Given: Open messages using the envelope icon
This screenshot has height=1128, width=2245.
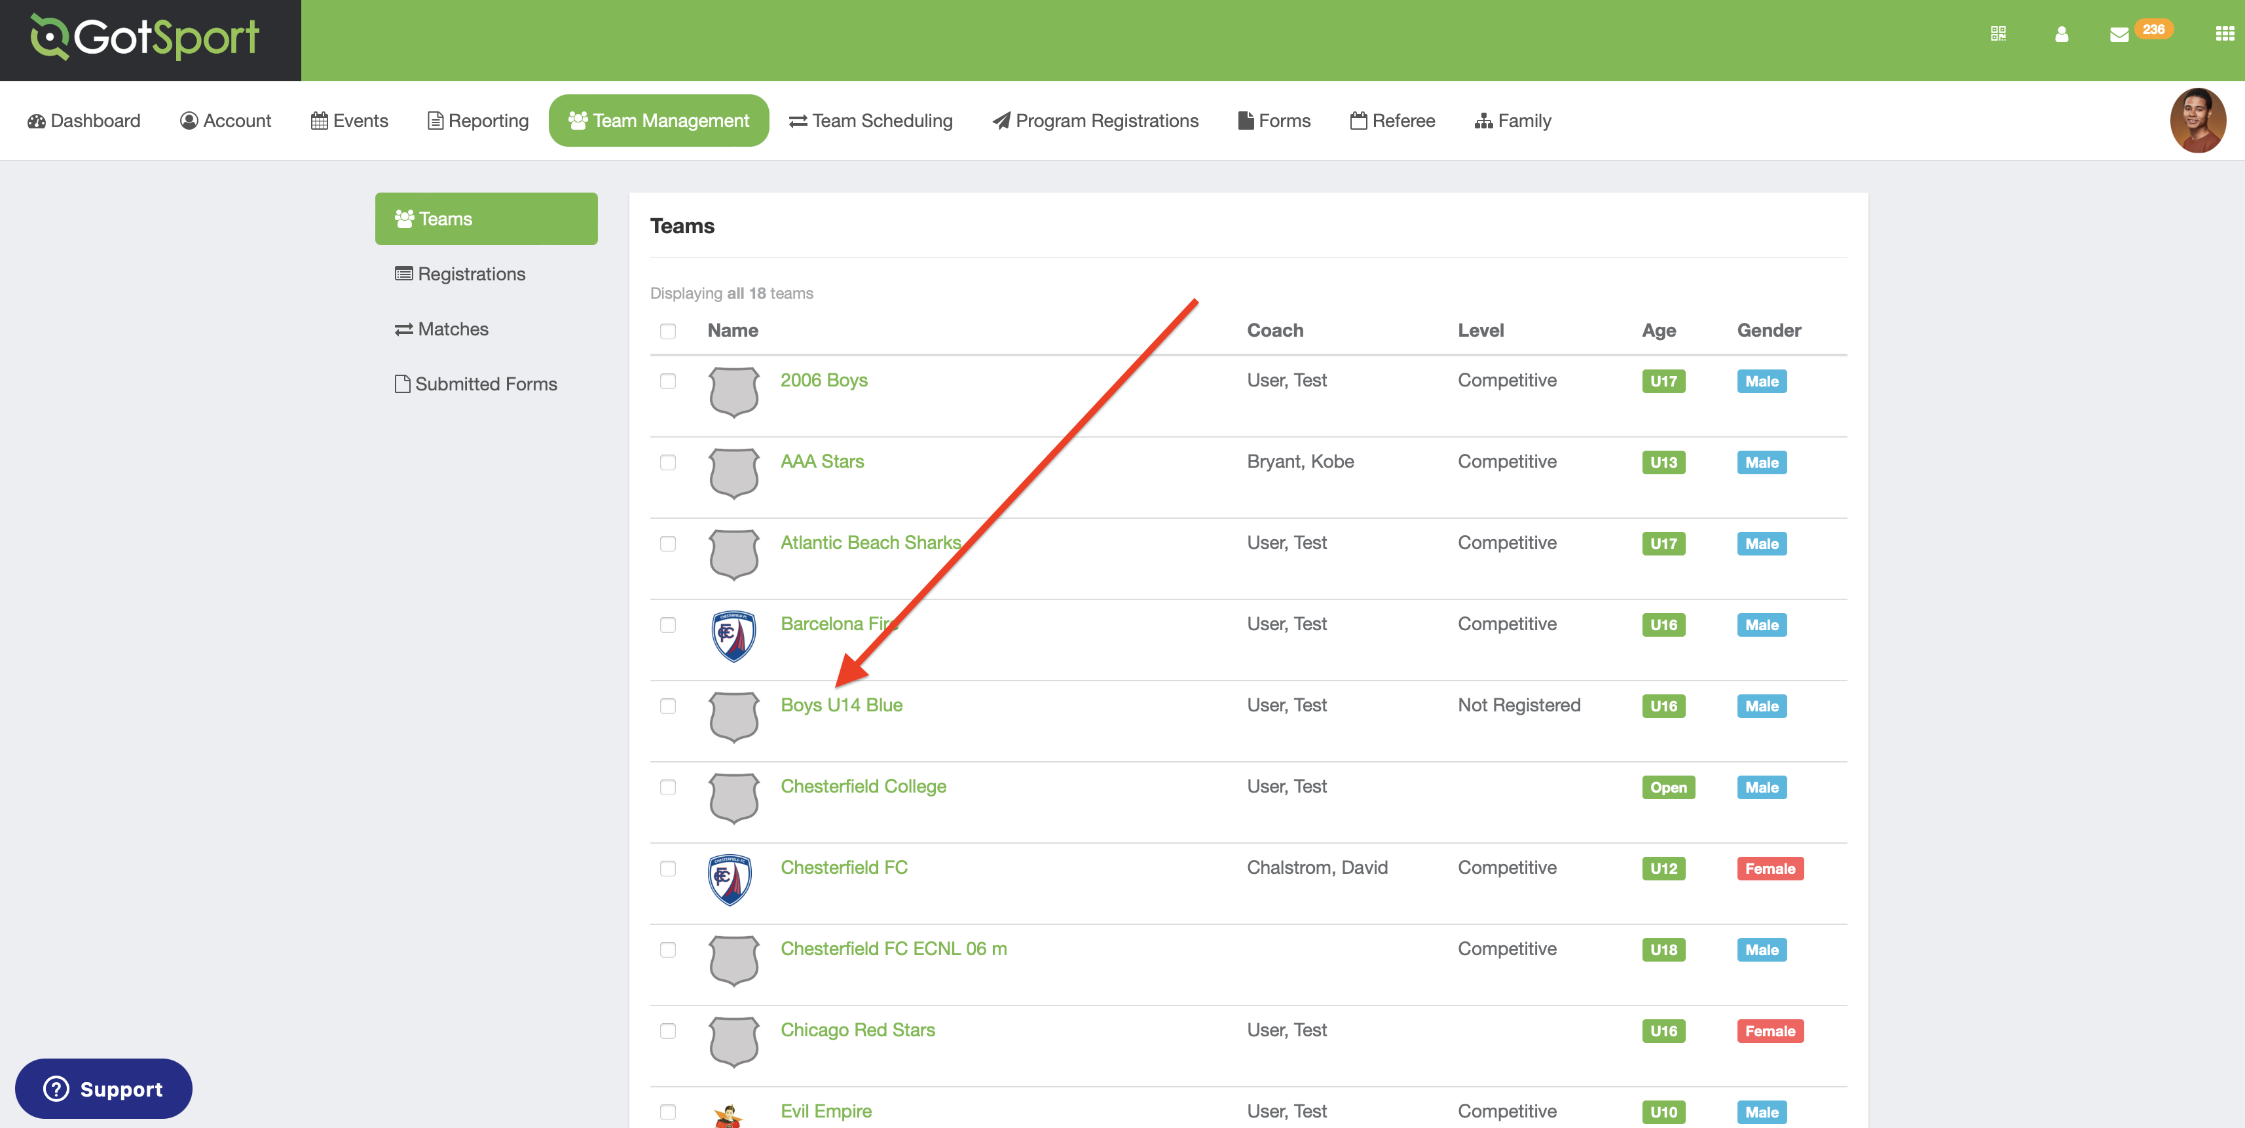Looking at the screenshot, I should (2119, 33).
